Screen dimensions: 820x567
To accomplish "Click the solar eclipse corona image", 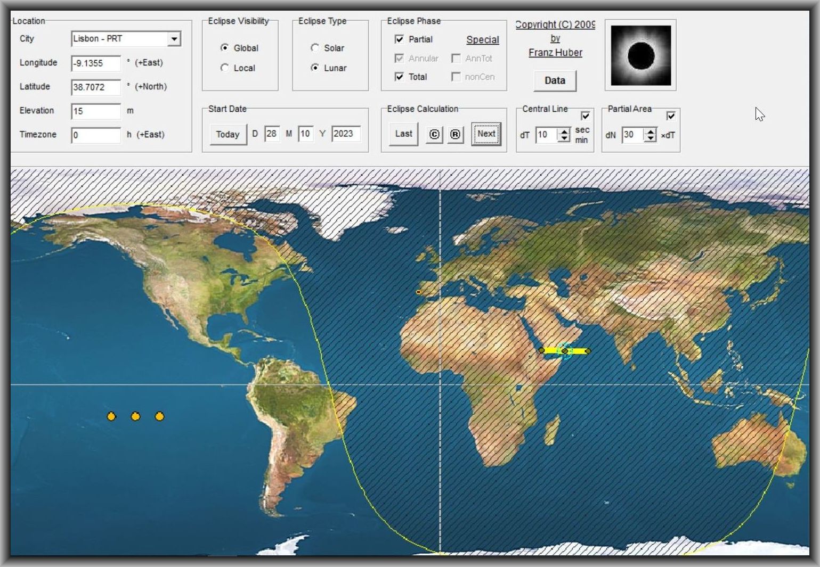I will 640,55.
